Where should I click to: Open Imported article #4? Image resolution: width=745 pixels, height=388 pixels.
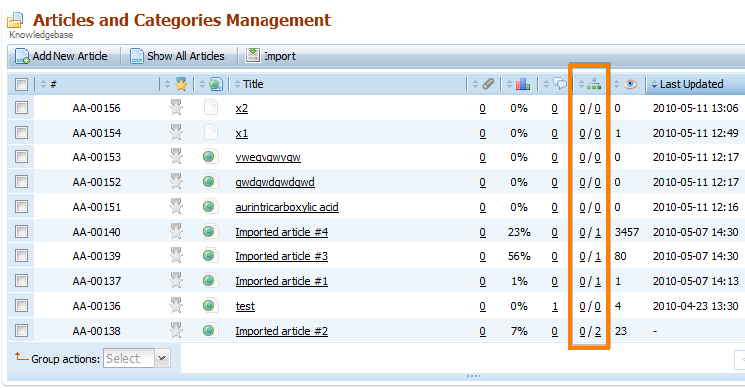click(281, 232)
